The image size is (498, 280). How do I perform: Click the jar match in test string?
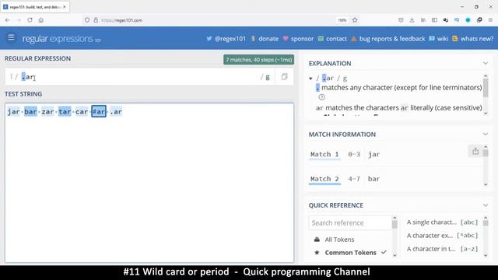point(14,111)
